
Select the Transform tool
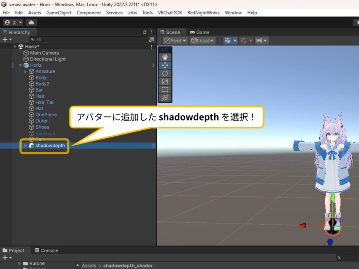point(165,97)
